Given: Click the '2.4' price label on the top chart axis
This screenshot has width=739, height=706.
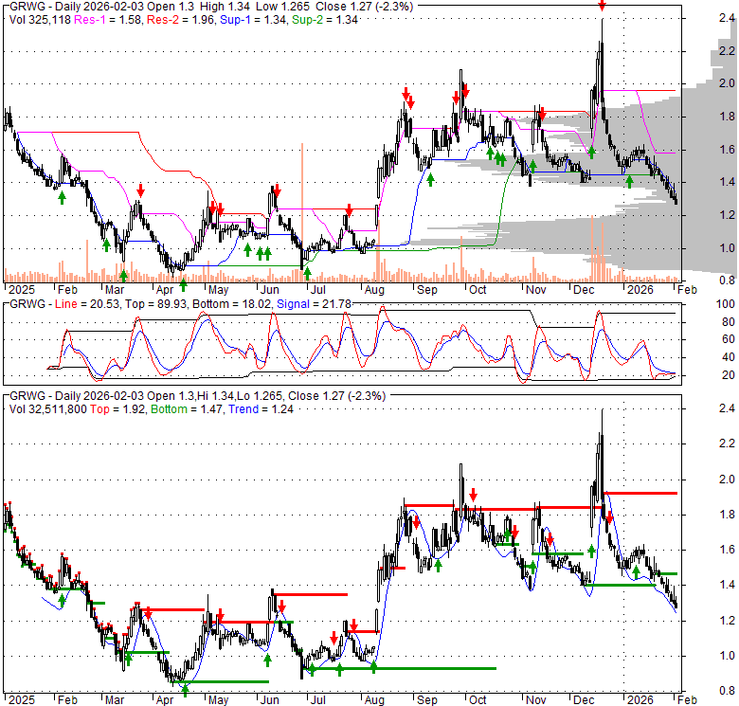Looking at the screenshot, I should point(727,18).
